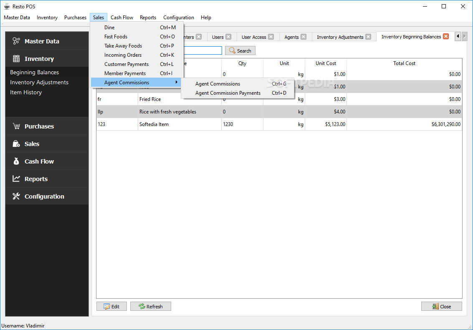
Task: Select the Rice with fresh vegetables row
Action: point(279,111)
